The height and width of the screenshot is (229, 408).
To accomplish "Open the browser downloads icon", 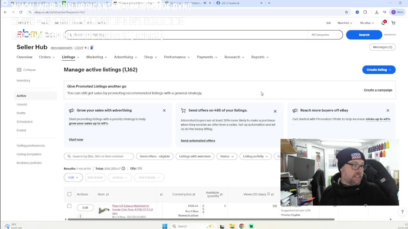I will coord(376,12).
